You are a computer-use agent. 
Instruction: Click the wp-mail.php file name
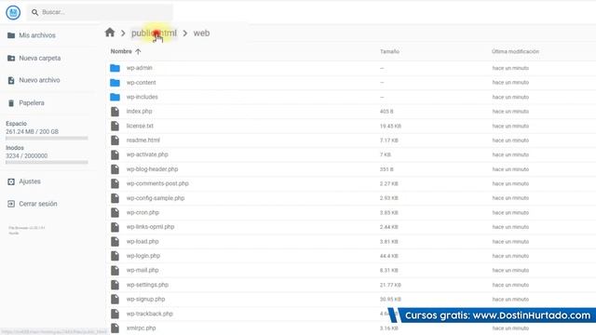[x=142, y=270]
